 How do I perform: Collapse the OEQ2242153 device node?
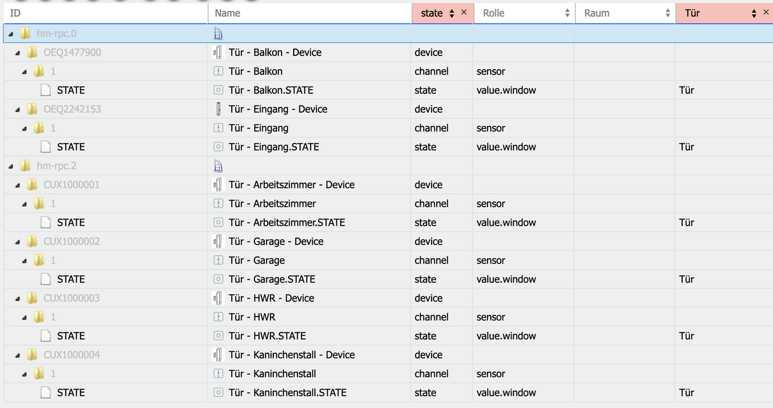[x=19, y=110]
